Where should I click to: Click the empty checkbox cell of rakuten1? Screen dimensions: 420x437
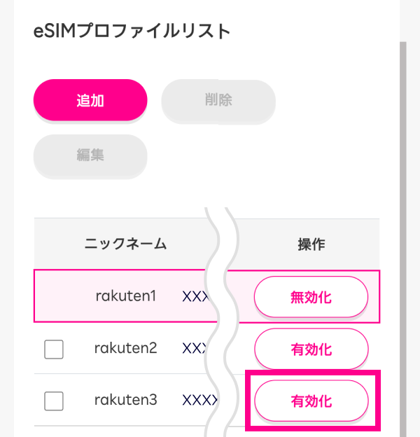(x=54, y=297)
